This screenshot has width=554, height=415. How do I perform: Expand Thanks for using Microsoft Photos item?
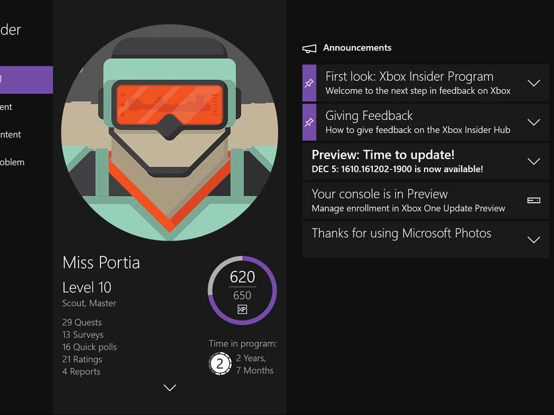click(533, 240)
